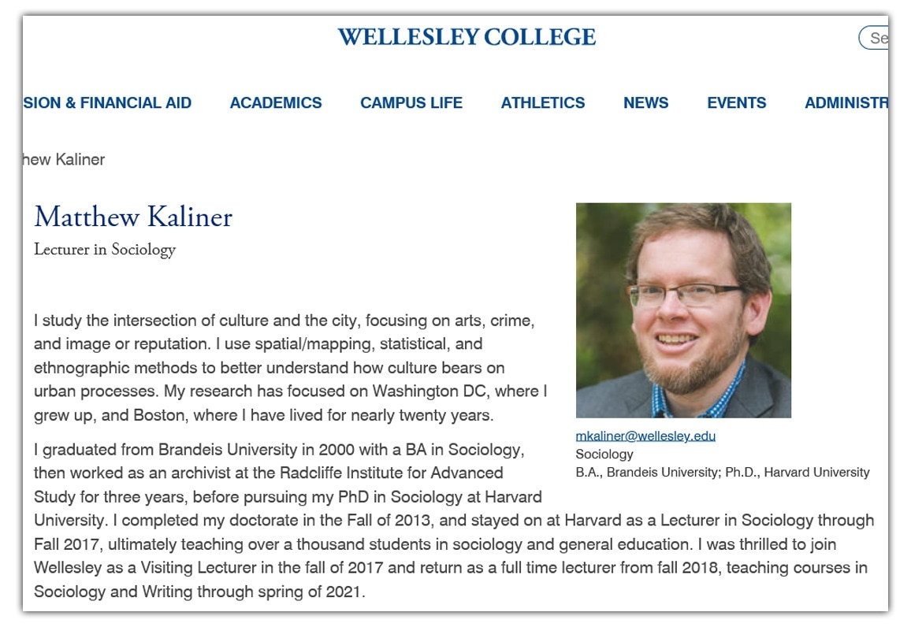Viewport: 911px width, 627px height.
Task: Click the line mentioning Radcliffe Institute for Advanced
Action: 268,473
